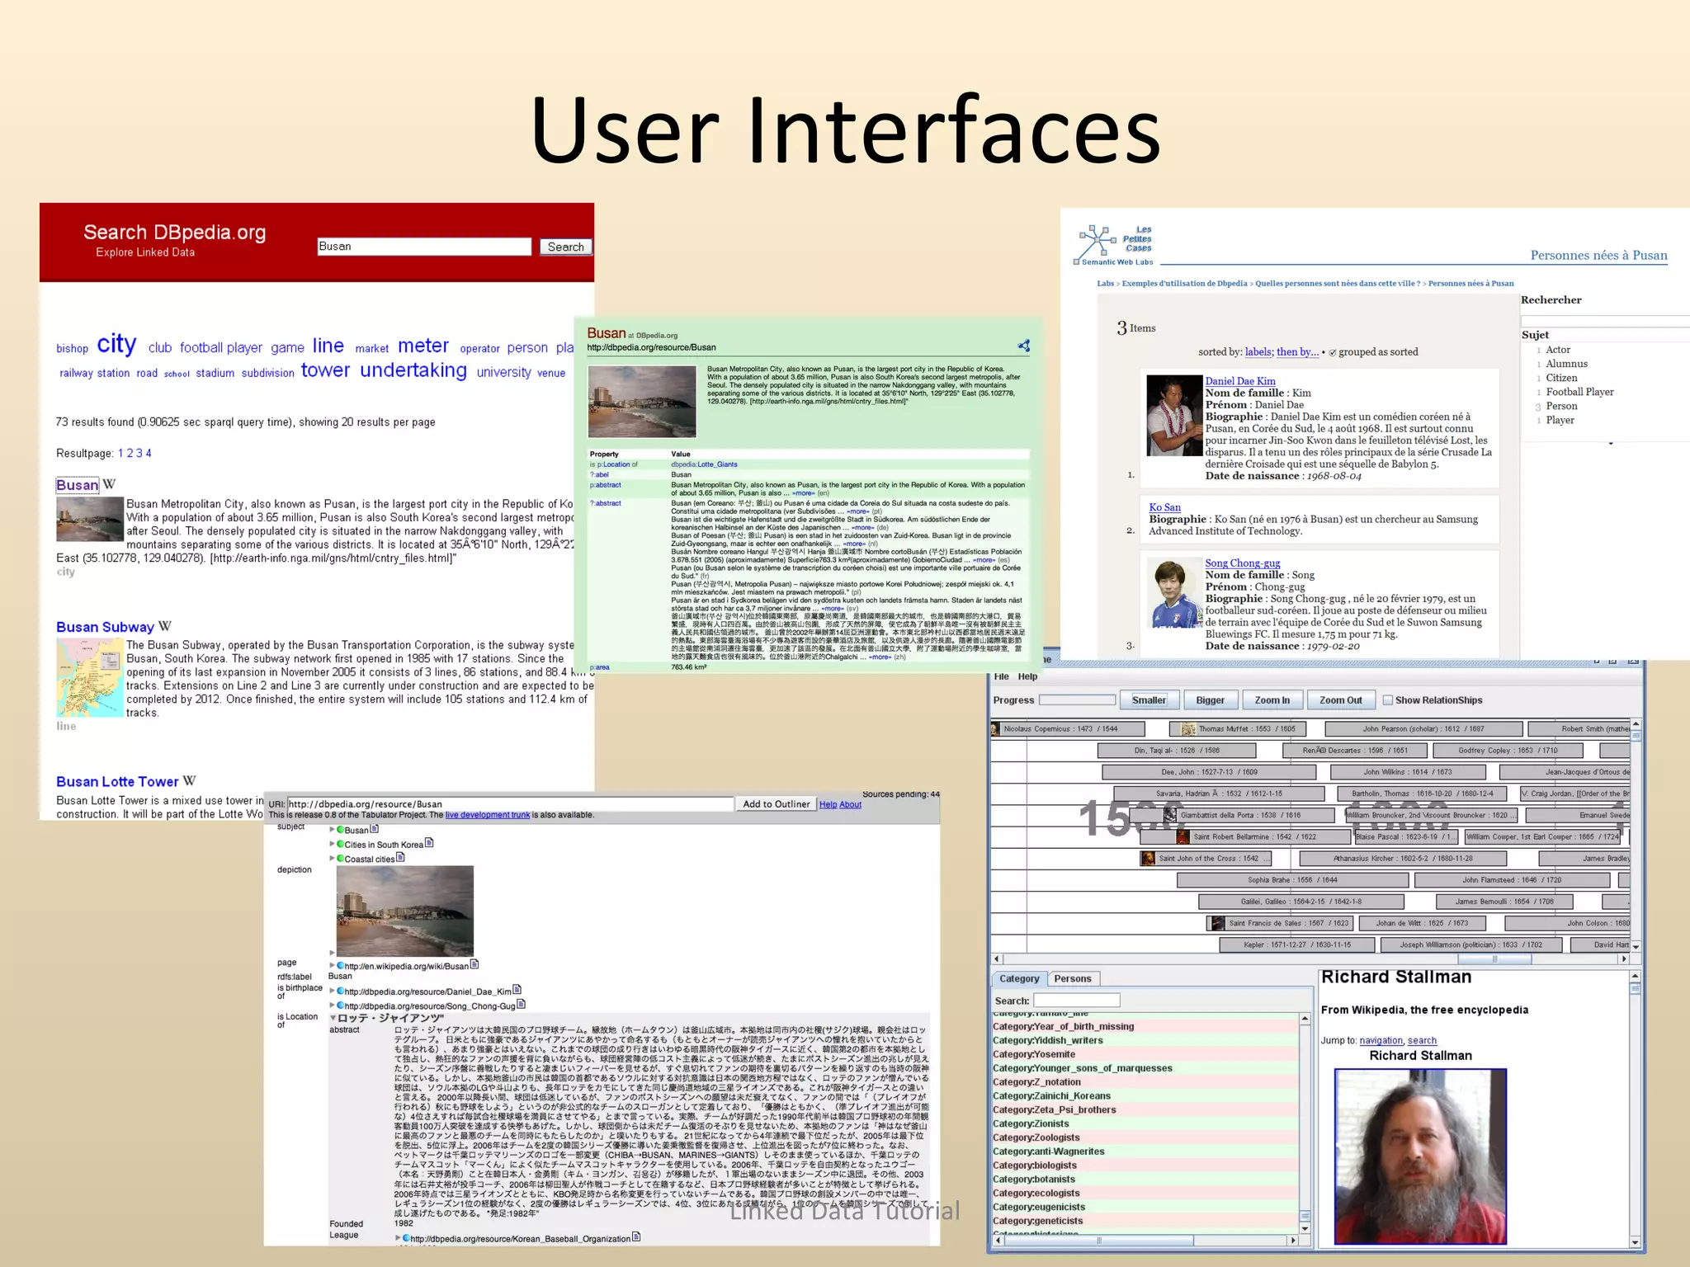Image resolution: width=1690 pixels, height=1267 pixels.
Task: Click the Tabulator URI input field
Action: click(x=510, y=804)
